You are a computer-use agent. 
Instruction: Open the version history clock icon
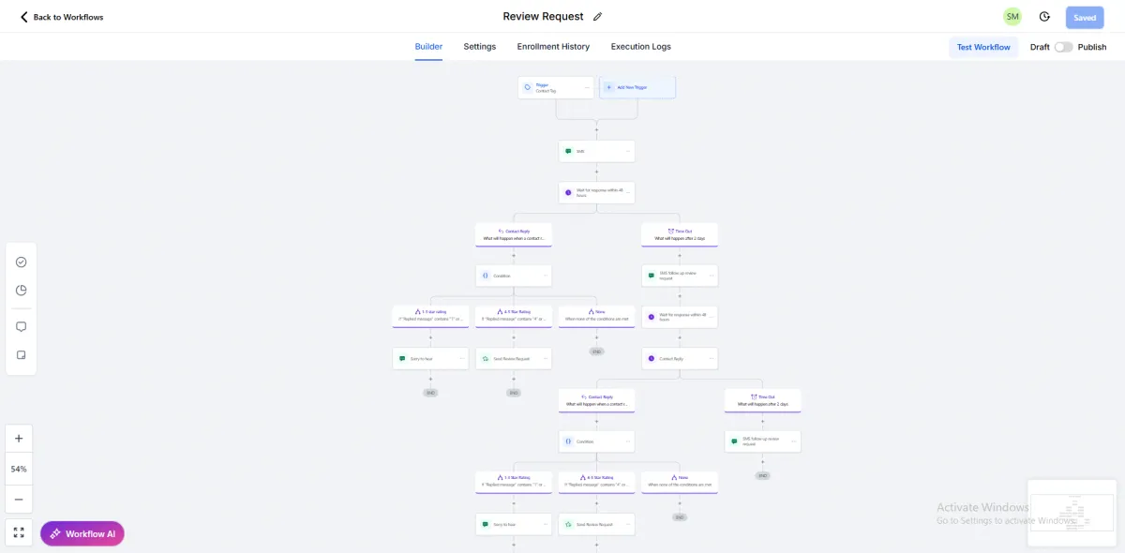(x=1044, y=17)
